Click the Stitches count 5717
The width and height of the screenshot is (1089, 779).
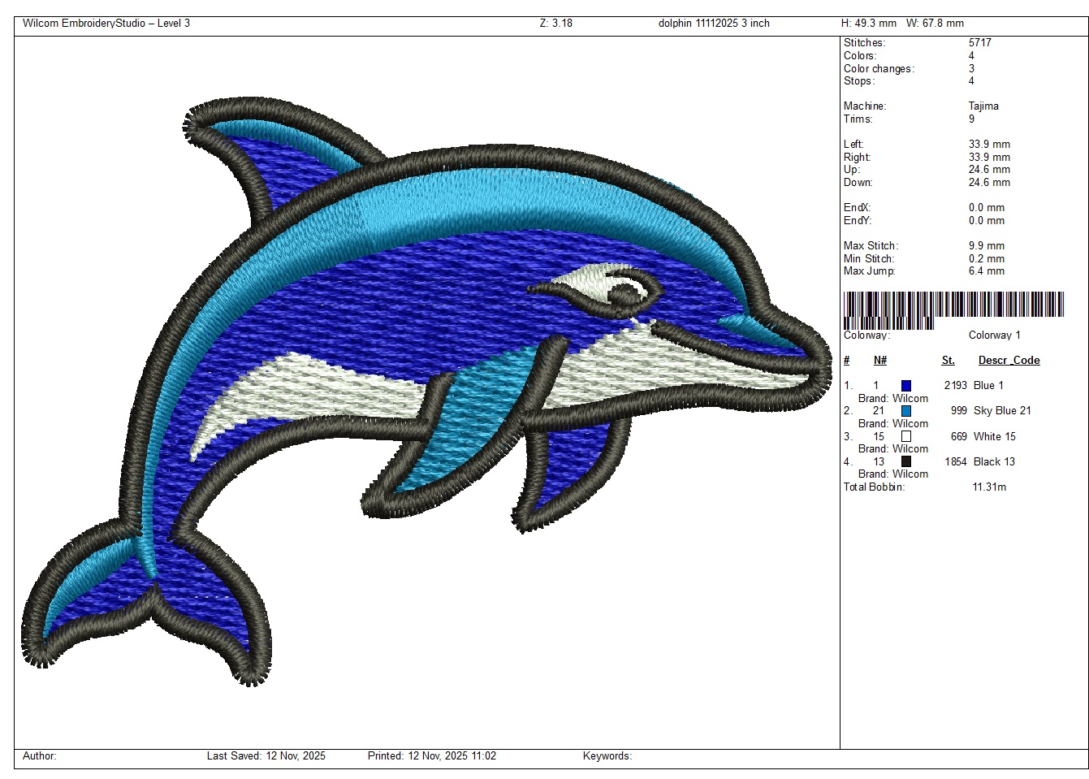coord(979,43)
